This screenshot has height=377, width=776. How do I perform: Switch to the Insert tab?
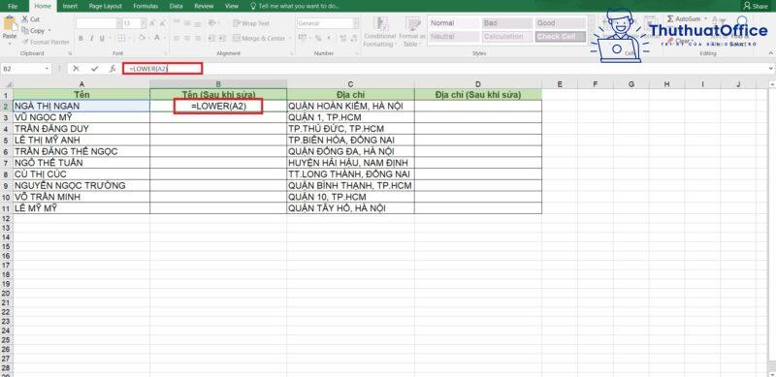coord(70,6)
